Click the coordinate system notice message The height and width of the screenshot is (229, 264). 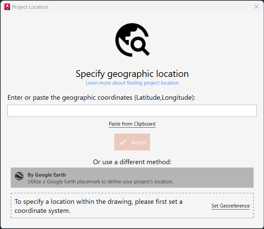click(99, 206)
